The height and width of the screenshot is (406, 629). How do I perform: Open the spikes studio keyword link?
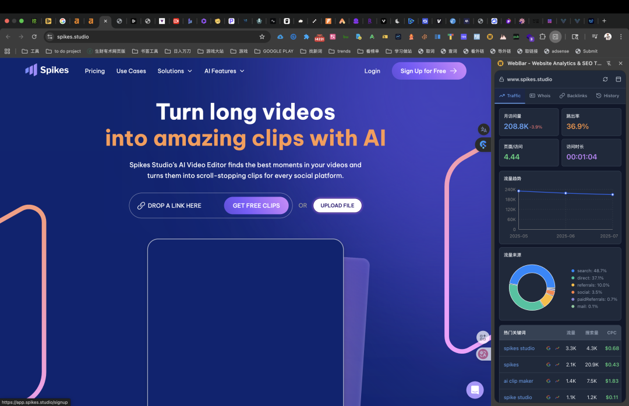pos(519,348)
